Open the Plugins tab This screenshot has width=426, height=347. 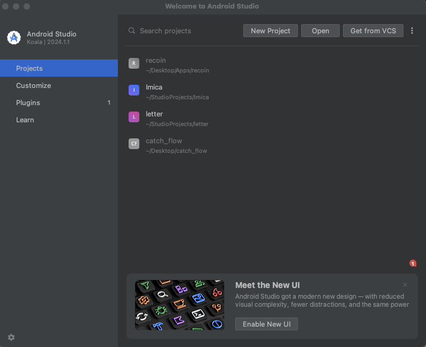(59, 102)
